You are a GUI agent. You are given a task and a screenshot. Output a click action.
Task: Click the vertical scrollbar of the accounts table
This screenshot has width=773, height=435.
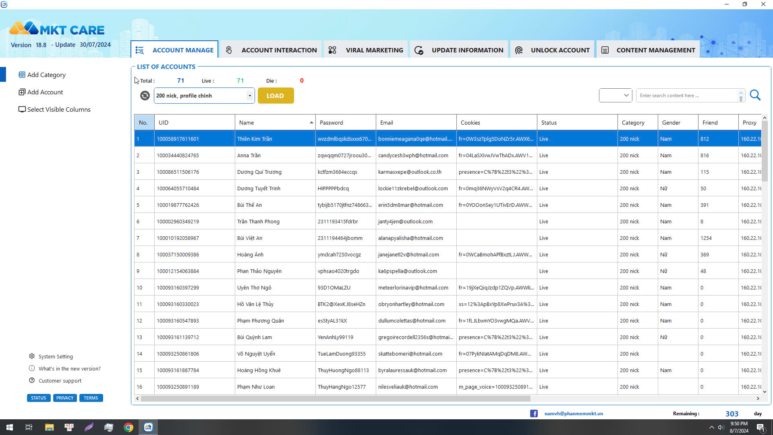[765, 151]
